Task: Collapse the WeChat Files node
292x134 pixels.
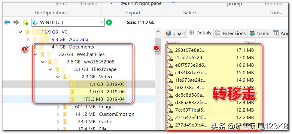Action: coord(35,54)
